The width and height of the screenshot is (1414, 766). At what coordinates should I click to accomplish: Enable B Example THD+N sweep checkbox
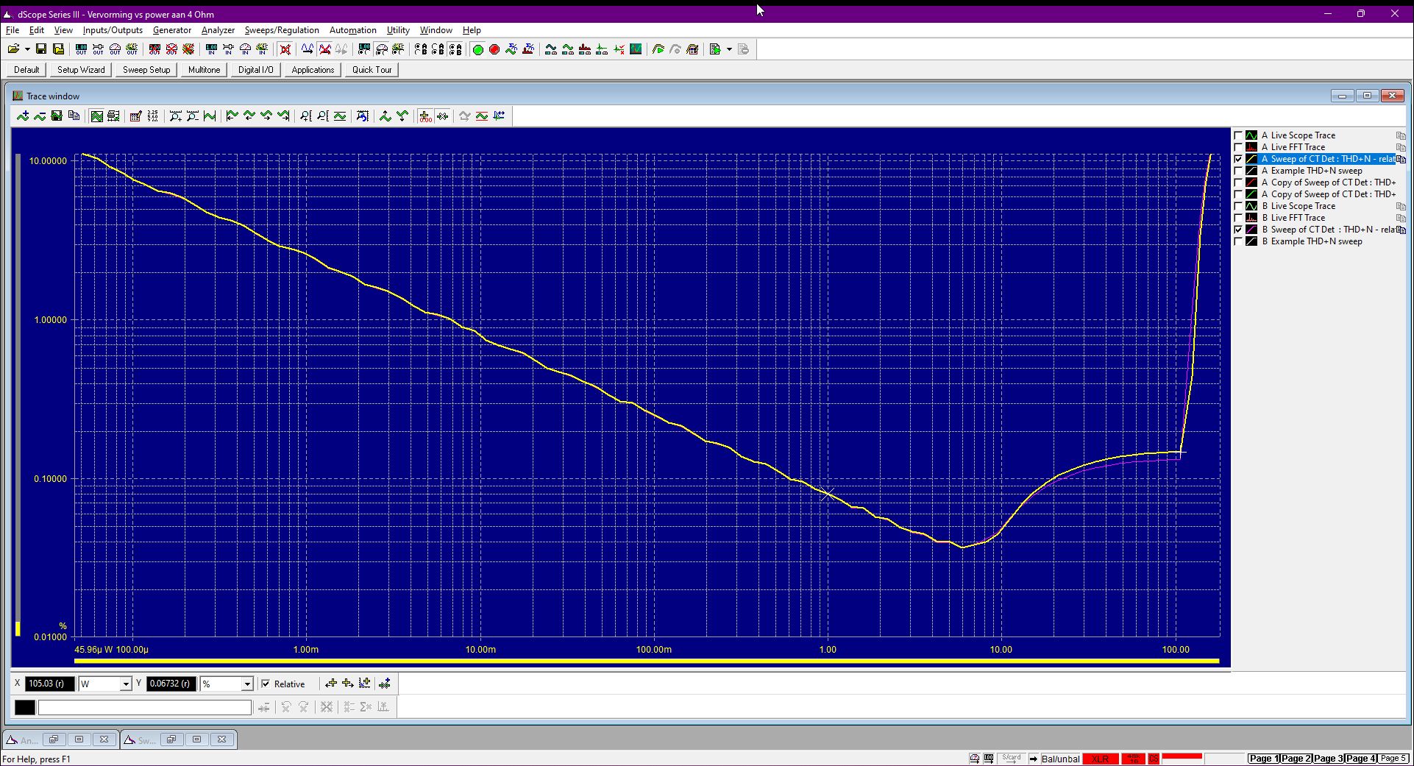point(1238,241)
